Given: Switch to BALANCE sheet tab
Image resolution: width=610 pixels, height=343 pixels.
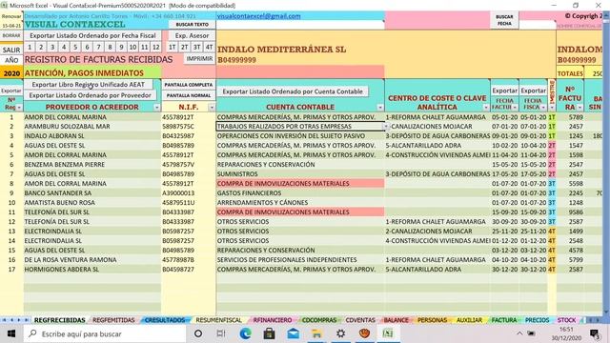Looking at the screenshot, I should pos(396,320).
